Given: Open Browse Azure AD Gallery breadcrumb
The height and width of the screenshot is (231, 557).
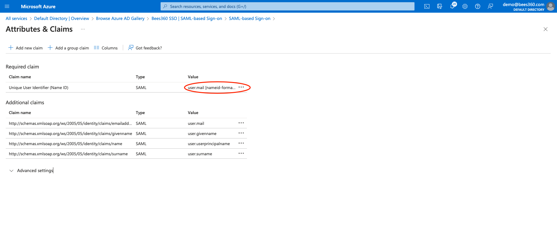Looking at the screenshot, I should point(120,18).
